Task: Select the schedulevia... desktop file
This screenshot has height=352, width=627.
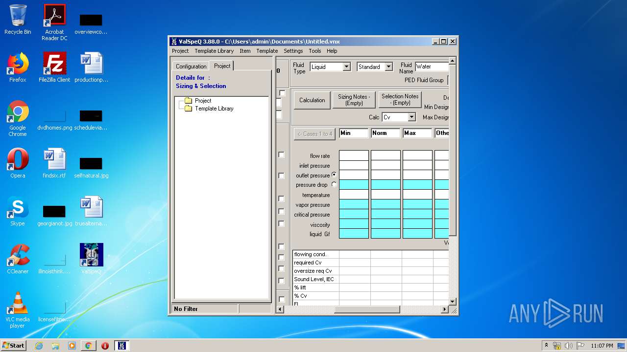Action: pyautogui.click(x=91, y=119)
